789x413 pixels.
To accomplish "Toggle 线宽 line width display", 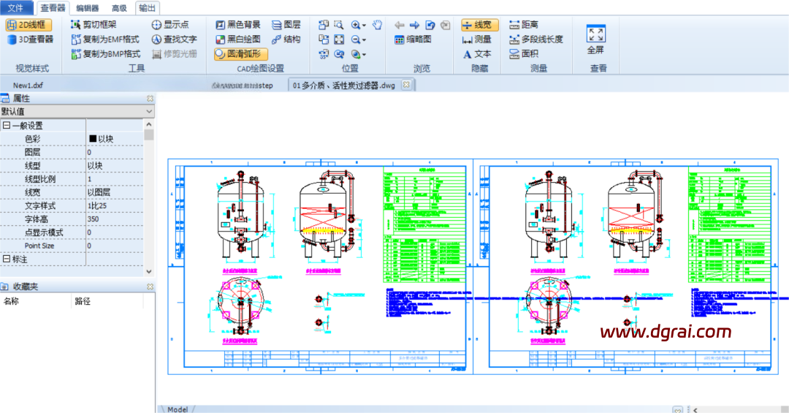I will click(479, 25).
